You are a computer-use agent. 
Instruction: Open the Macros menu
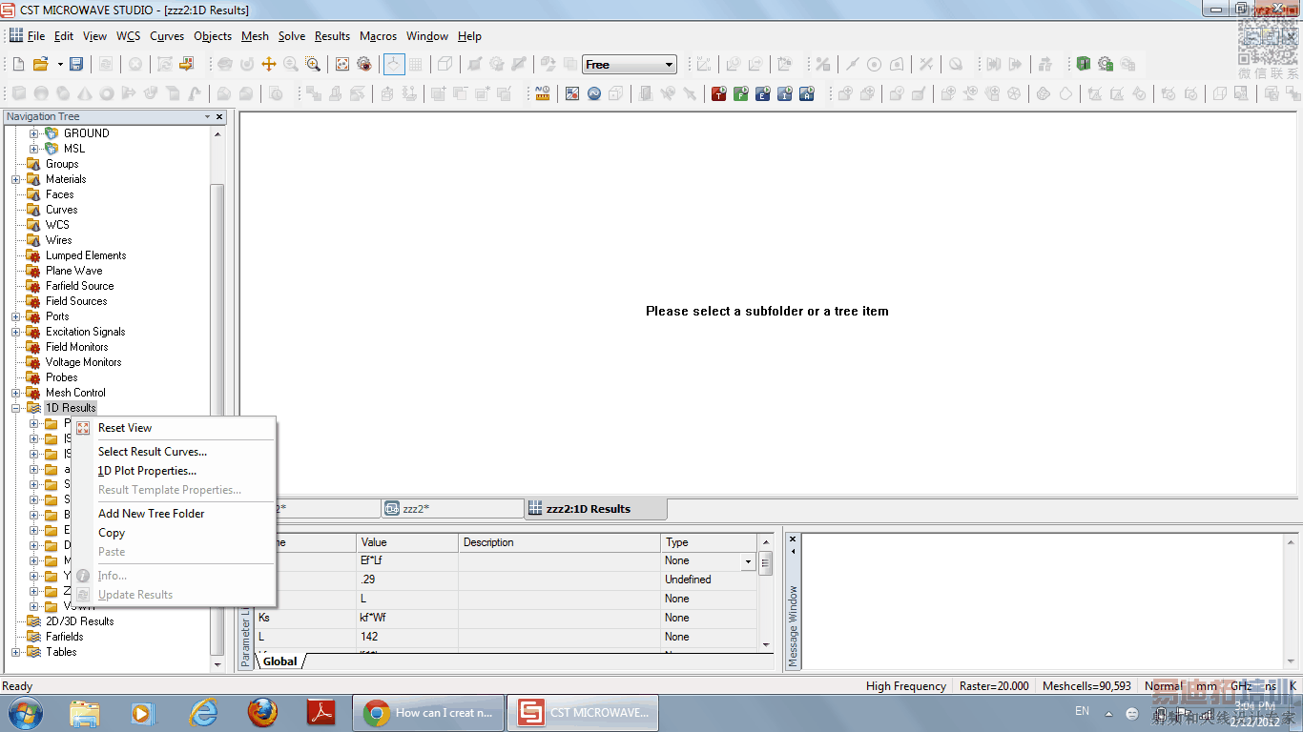pos(378,36)
